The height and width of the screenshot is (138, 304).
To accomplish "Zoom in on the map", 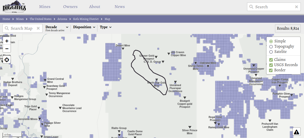I will pyautogui.click(x=7, y=41).
